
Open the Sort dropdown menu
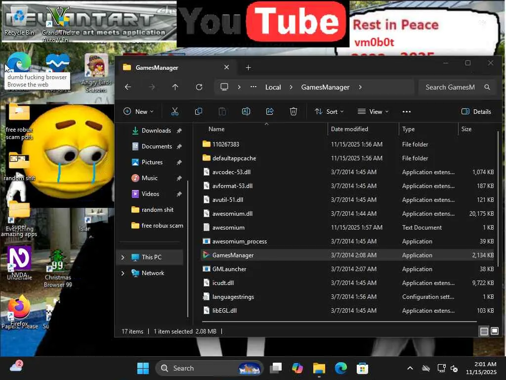tap(329, 111)
